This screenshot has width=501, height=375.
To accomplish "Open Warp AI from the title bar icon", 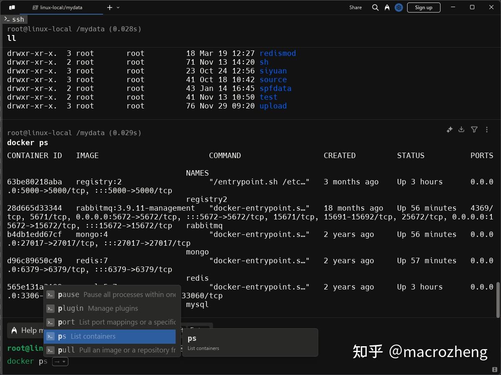I will (x=387, y=8).
